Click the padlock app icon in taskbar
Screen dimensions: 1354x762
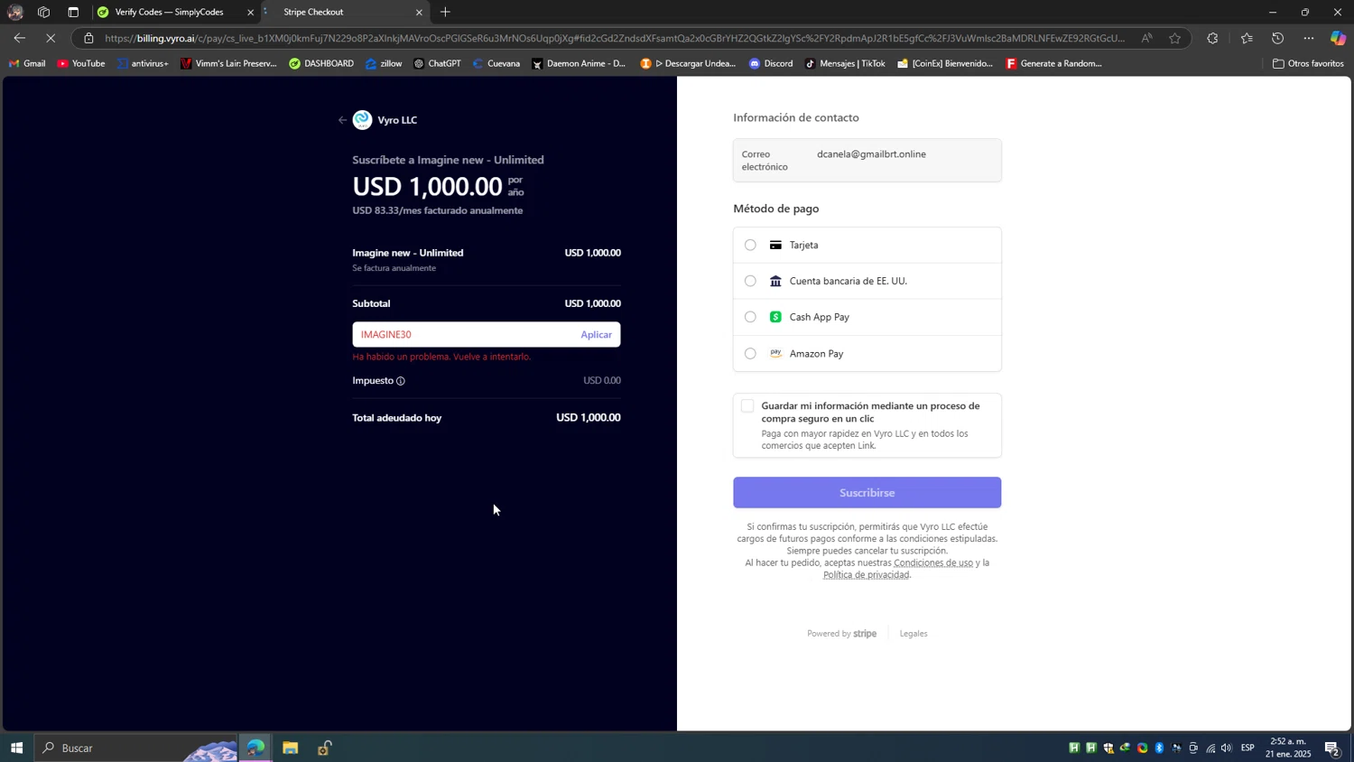coord(324,748)
